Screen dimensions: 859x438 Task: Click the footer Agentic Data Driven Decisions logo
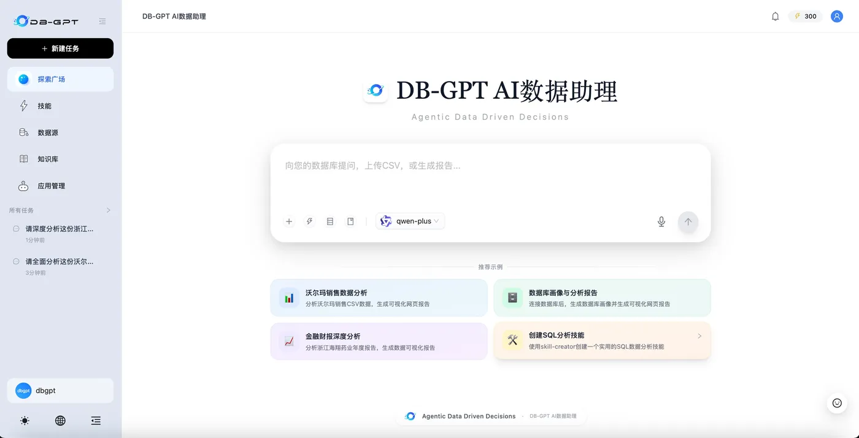point(410,416)
